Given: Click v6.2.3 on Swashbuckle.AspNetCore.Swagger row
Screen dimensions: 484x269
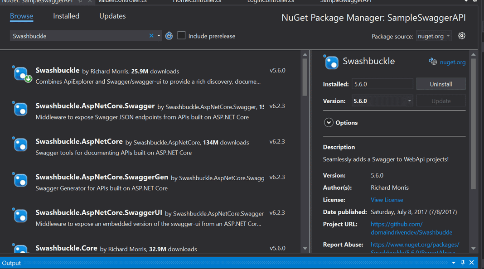Looking at the screenshot, I should pos(277,106).
